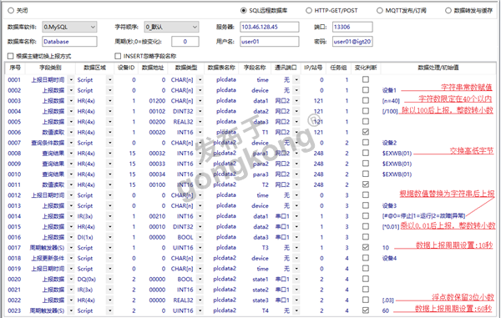Enable 根据主键切换上报方式 checkbox
Image resolution: width=501 pixels, height=318 pixels.
tap(11, 56)
